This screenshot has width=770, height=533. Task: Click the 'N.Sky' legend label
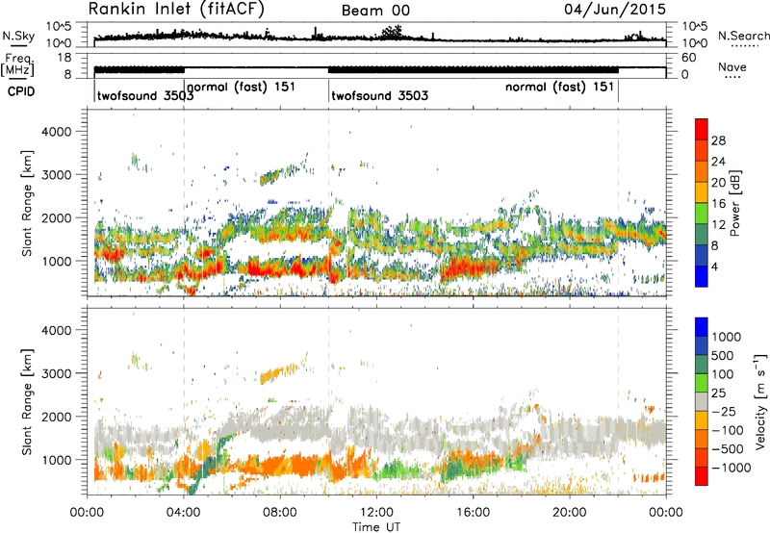18,36
